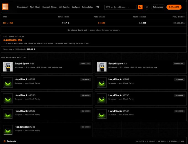Click IN QUEUE badge on HoodBlockz #340

(179, 111)
